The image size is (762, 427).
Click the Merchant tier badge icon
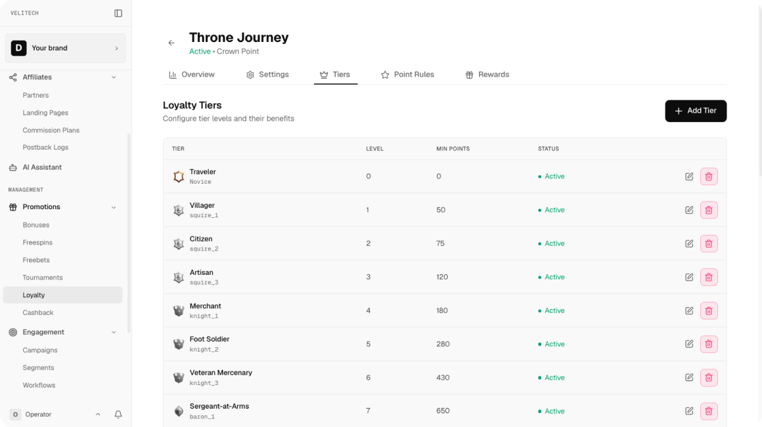pos(179,310)
